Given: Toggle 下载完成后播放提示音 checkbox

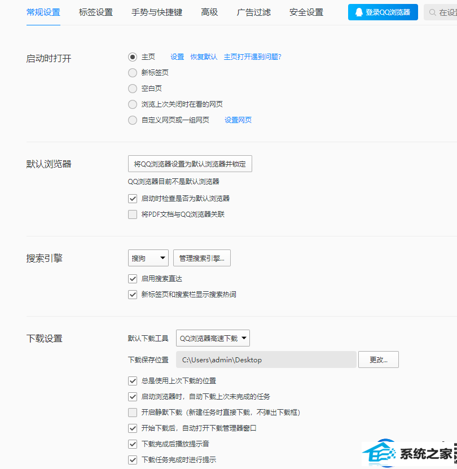Looking at the screenshot, I should 133,444.
